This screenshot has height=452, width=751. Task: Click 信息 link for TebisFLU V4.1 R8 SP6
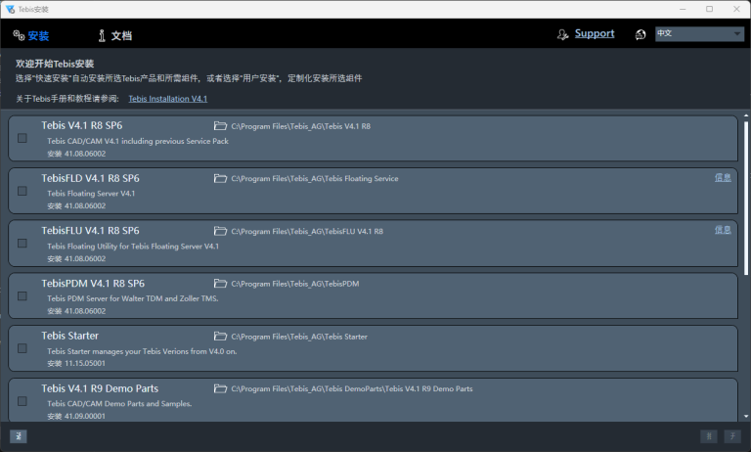pos(723,230)
